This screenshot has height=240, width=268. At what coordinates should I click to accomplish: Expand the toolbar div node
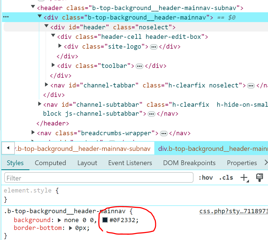53,65
